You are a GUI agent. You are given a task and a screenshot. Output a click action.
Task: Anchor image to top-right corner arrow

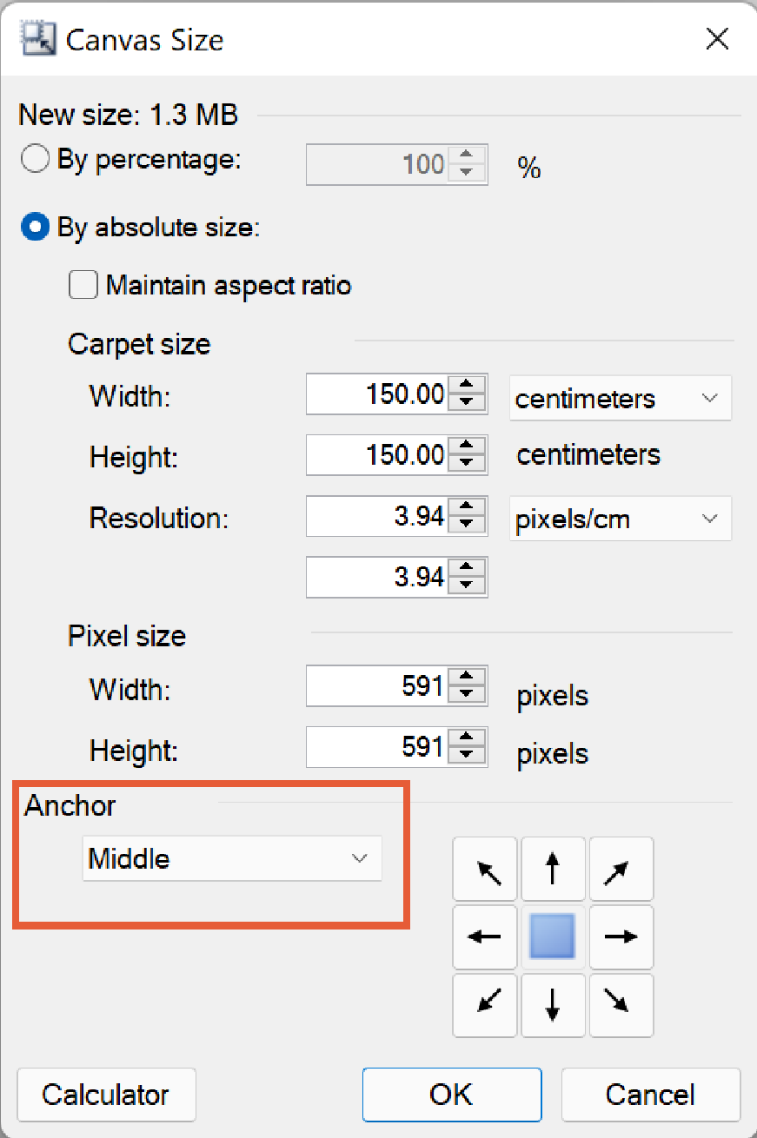tap(621, 869)
